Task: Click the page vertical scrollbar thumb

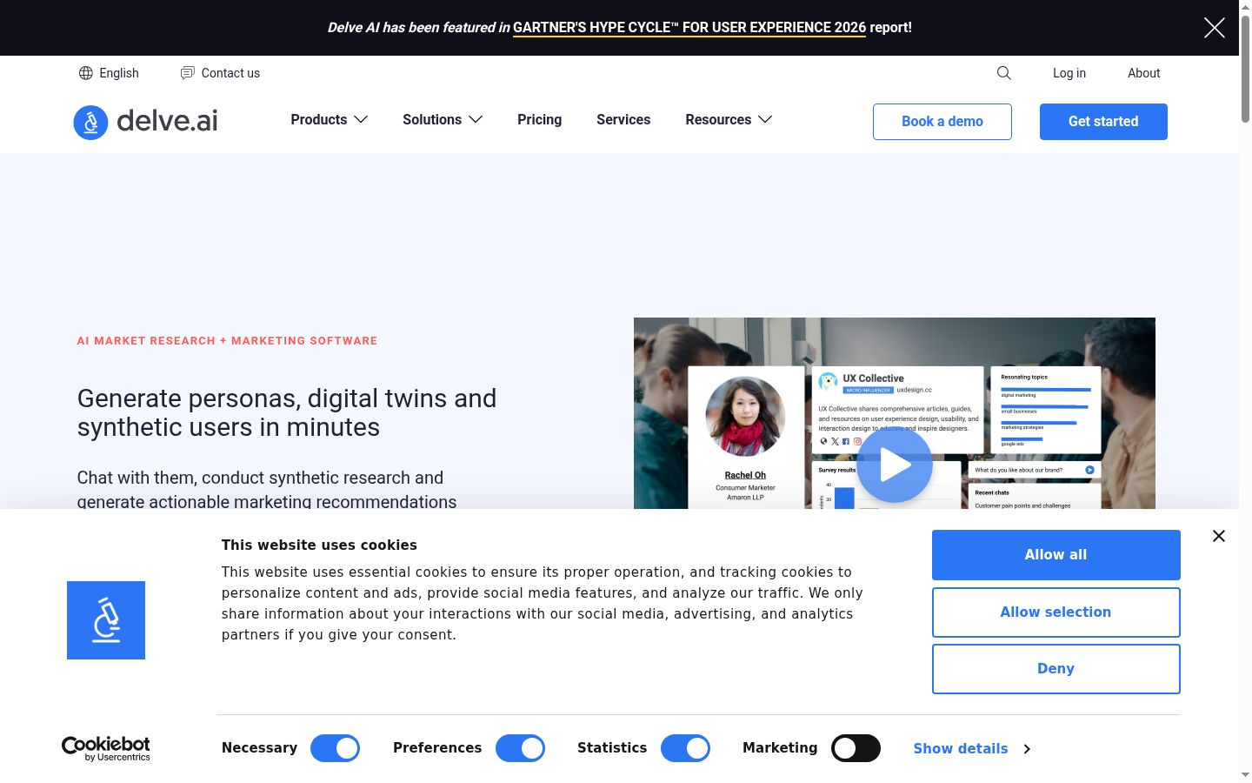Action: click(1245, 68)
